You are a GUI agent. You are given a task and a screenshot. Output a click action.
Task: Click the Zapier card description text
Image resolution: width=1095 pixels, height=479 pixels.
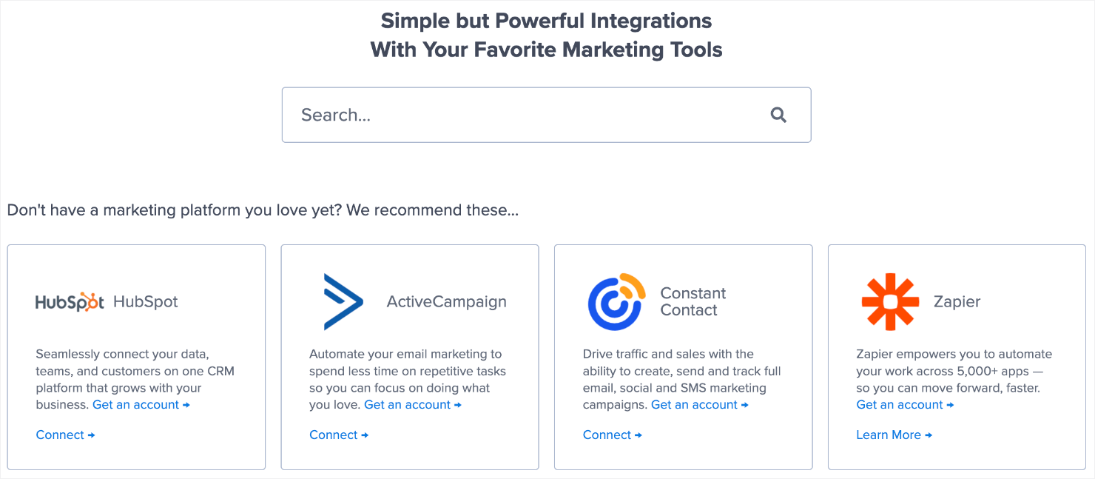click(x=954, y=371)
